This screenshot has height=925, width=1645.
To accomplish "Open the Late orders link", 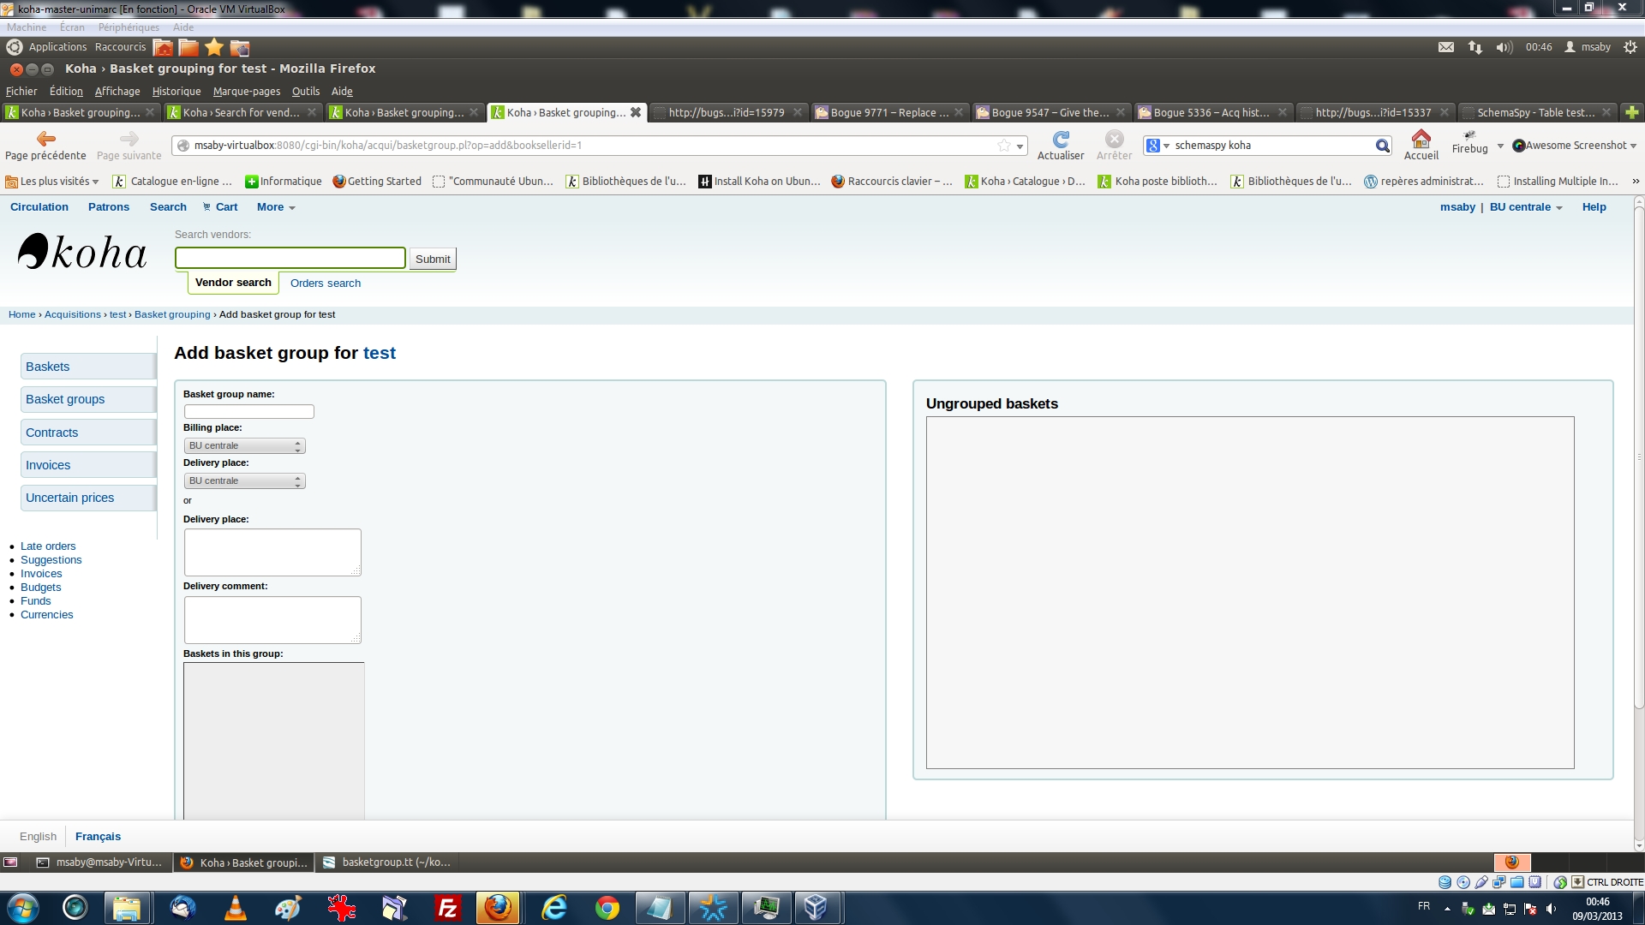I will click(48, 546).
